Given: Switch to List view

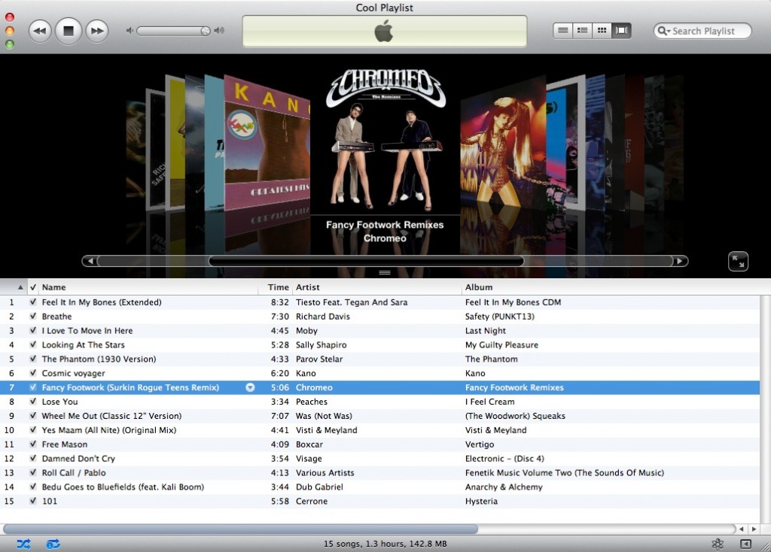Looking at the screenshot, I should pyautogui.click(x=562, y=30).
